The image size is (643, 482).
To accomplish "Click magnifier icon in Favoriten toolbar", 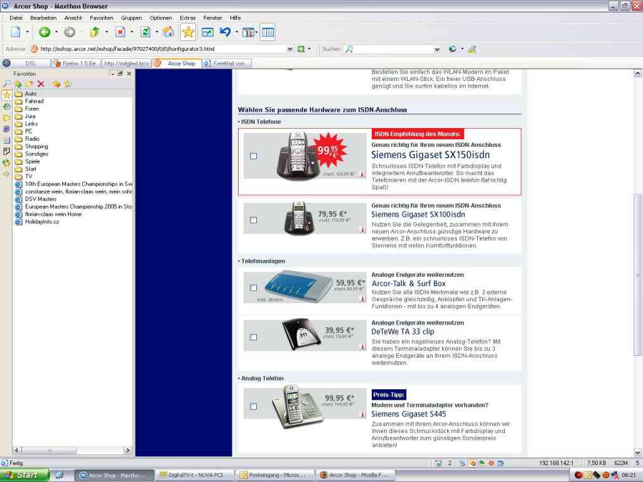I will (x=7, y=83).
